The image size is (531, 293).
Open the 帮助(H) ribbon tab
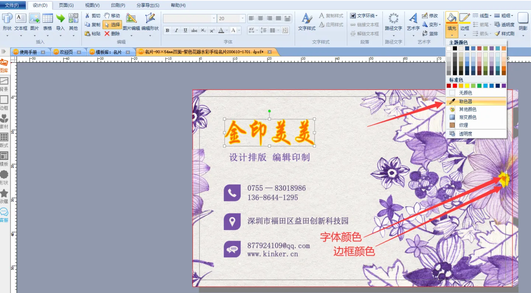point(178,5)
